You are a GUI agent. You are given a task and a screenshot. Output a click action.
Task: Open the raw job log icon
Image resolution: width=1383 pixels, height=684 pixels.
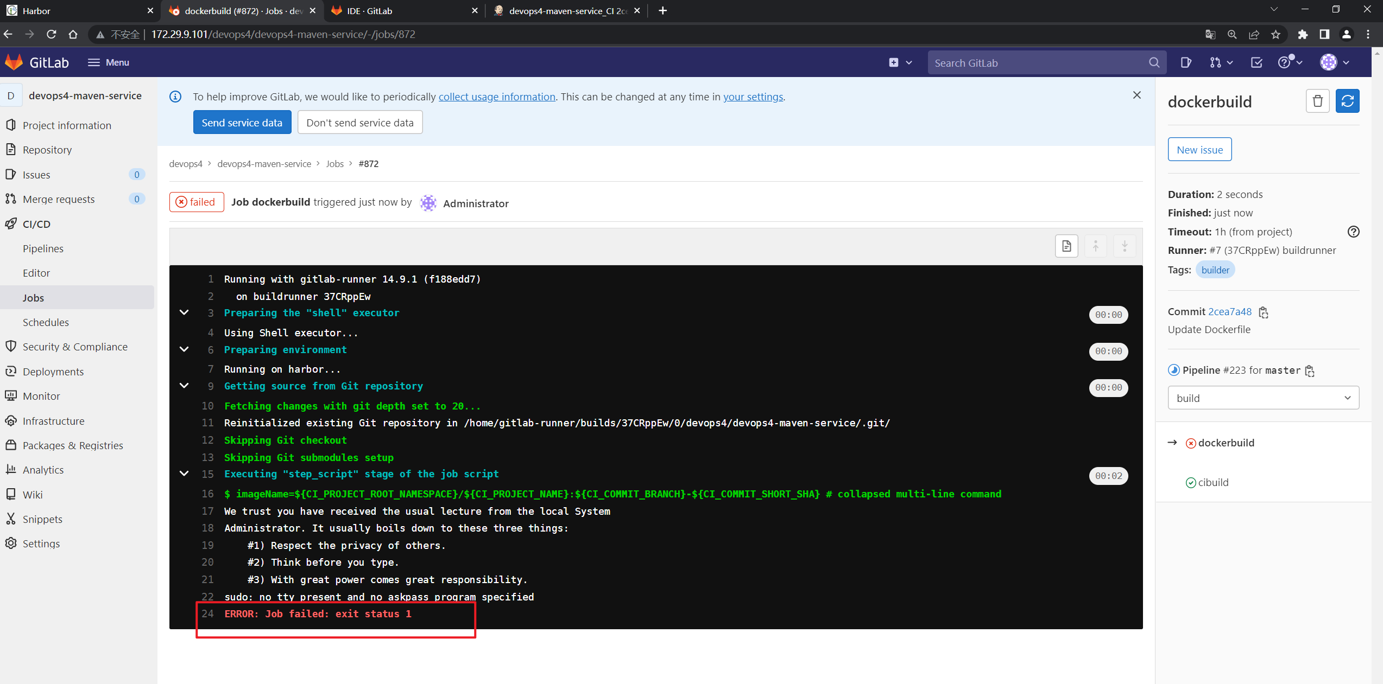pos(1066,246)
